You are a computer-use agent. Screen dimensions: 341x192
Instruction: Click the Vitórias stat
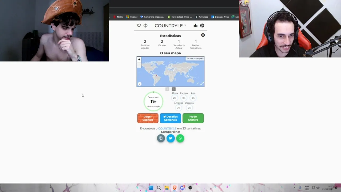coord(162,43)
